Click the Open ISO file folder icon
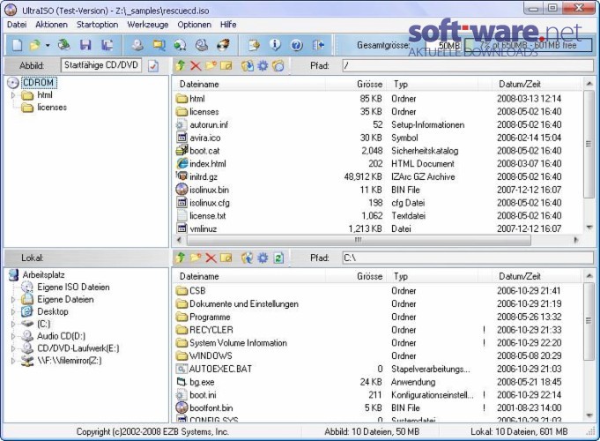600x441 pixels. click(x=35, y=45)
